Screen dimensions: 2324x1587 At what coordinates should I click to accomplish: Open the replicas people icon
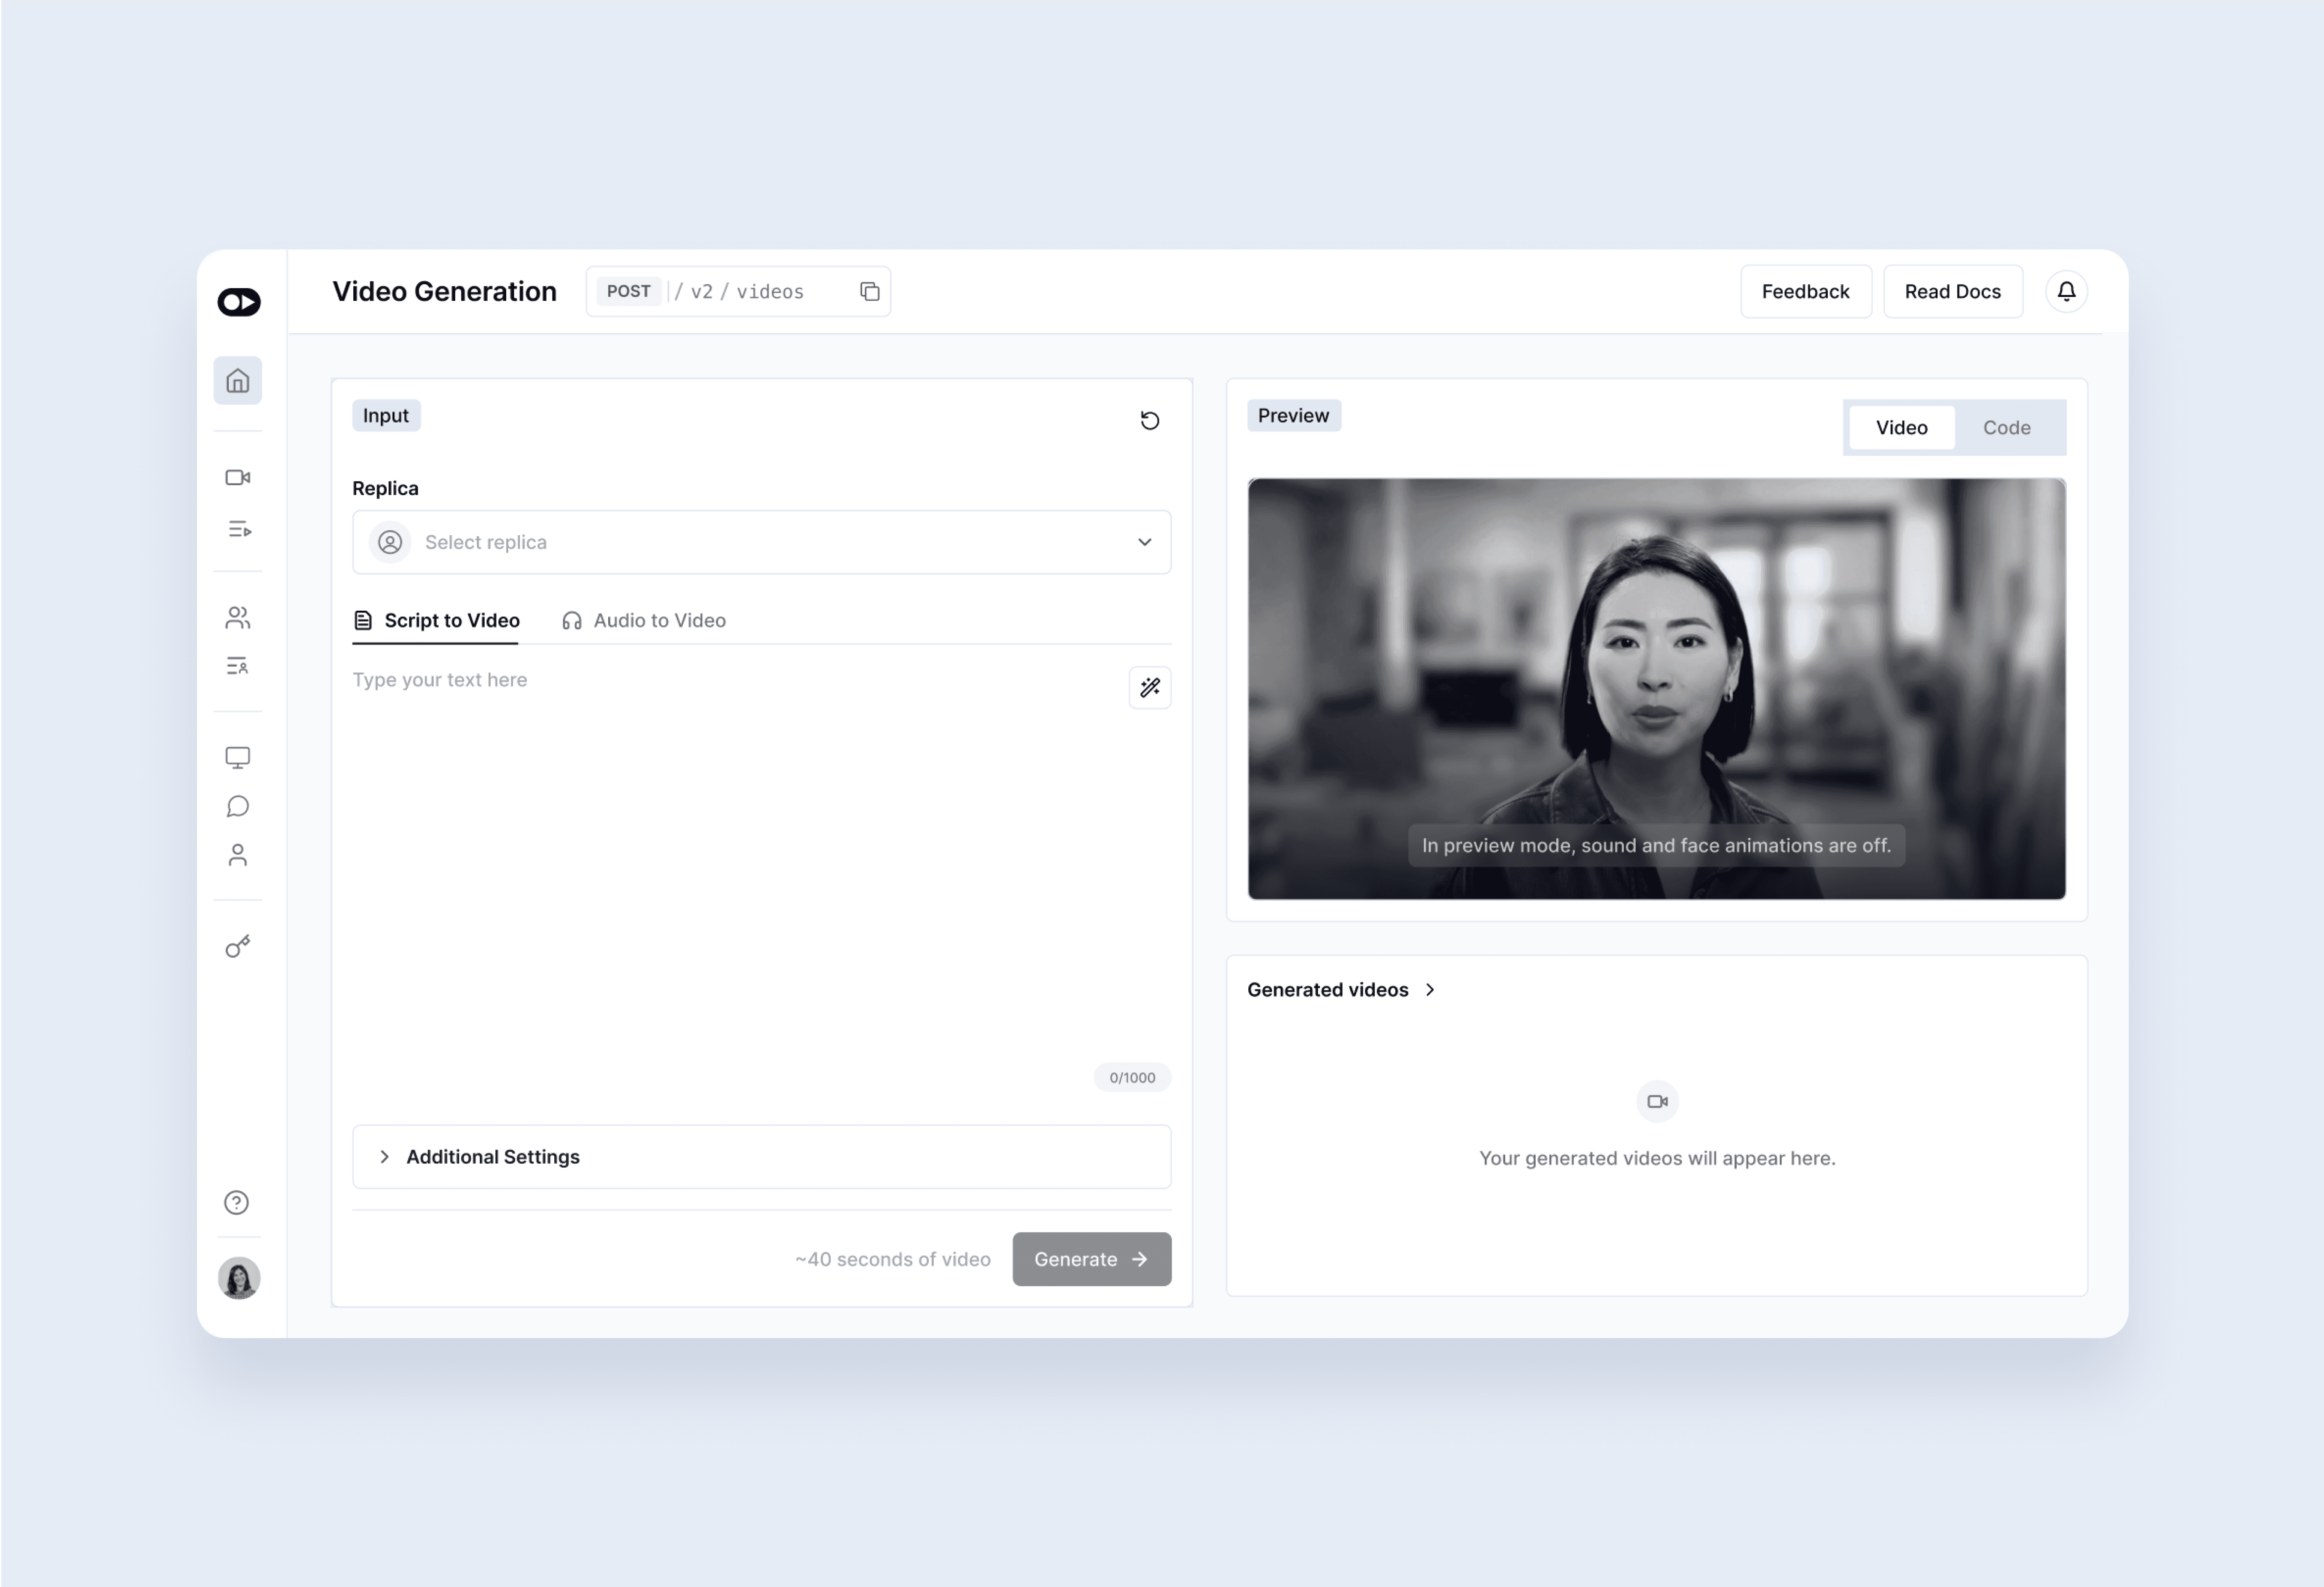coord(237,618)
